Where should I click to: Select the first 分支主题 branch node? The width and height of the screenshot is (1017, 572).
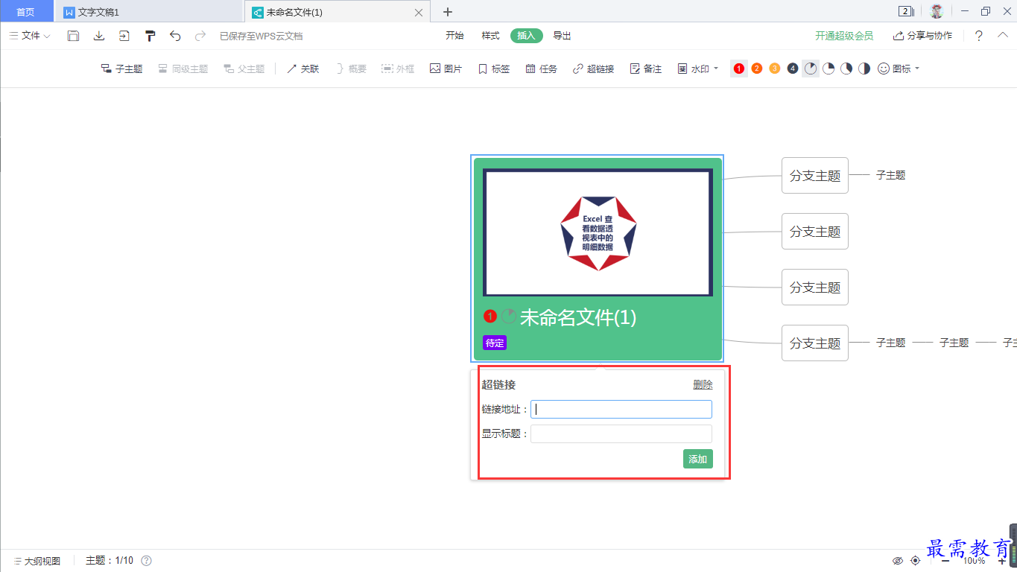tap(814, 176)
